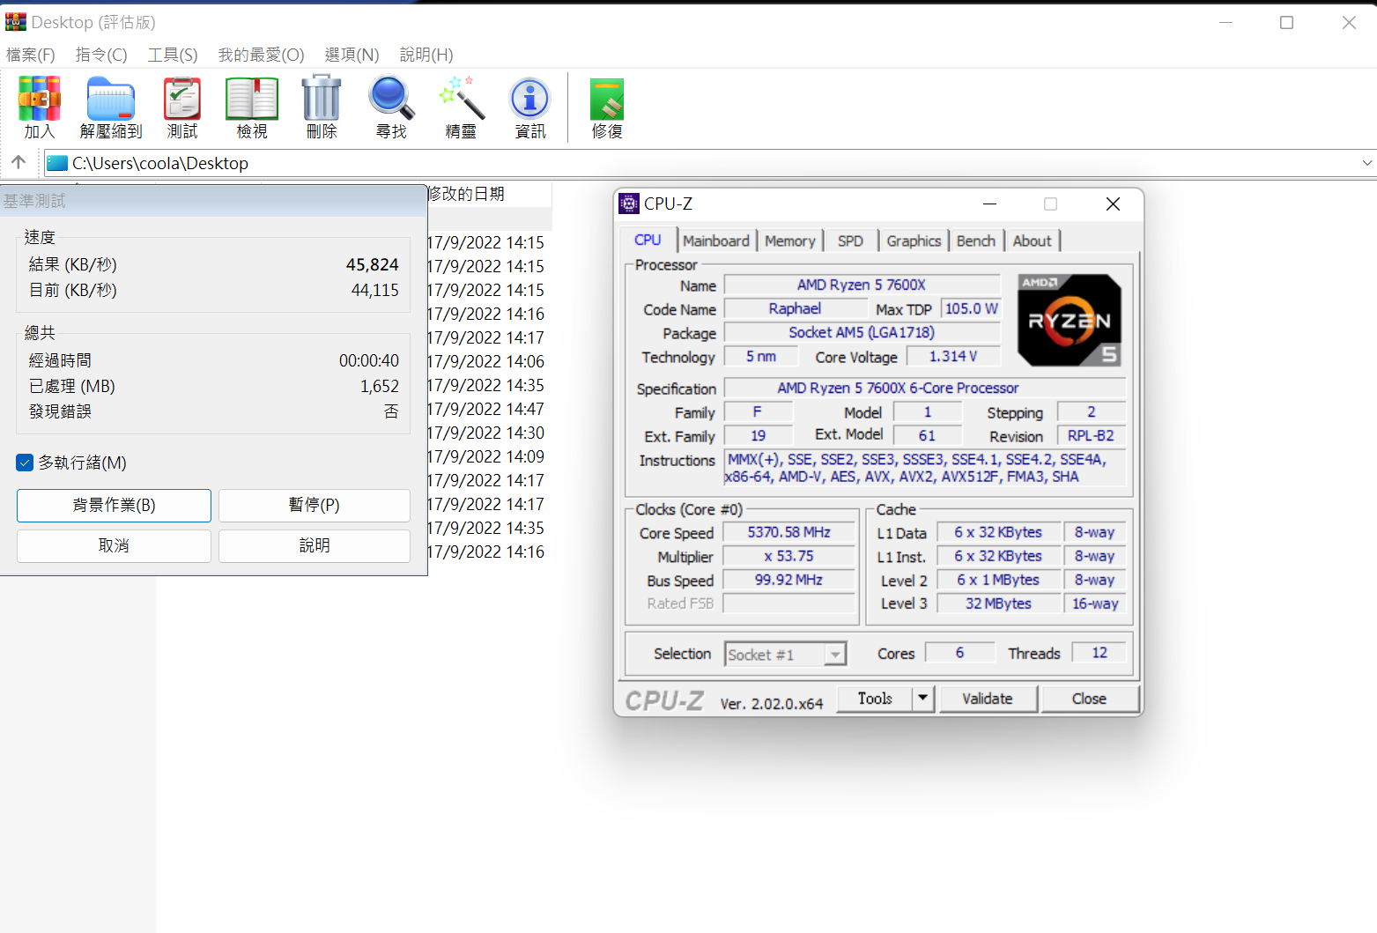Viewport: 1377px width, 933px height.
Task: Click the 5370.58 MHz core speed value
Action: pos(788,532)
